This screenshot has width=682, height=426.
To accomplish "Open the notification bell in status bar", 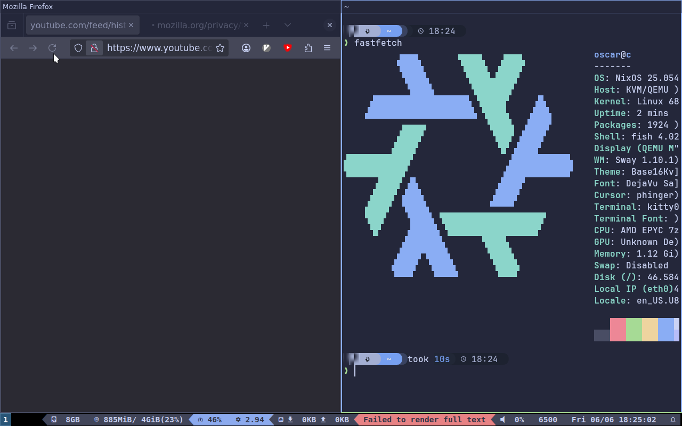I will [x=672, y=420].
